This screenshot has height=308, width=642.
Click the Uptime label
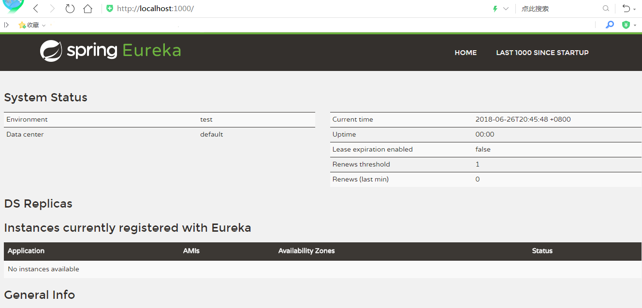344,134
